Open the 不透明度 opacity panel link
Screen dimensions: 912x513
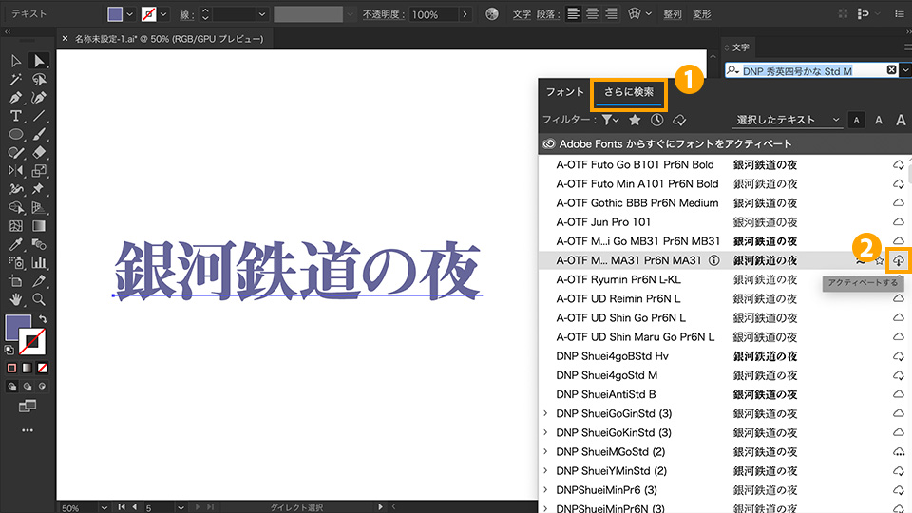point(381,14)
